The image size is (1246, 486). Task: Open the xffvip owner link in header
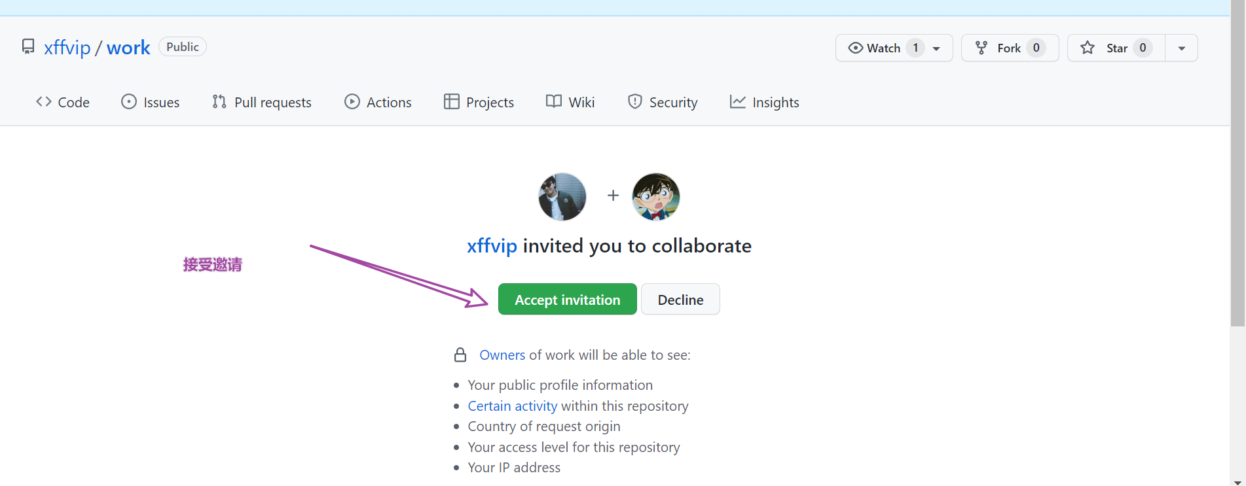coord(67,48)
